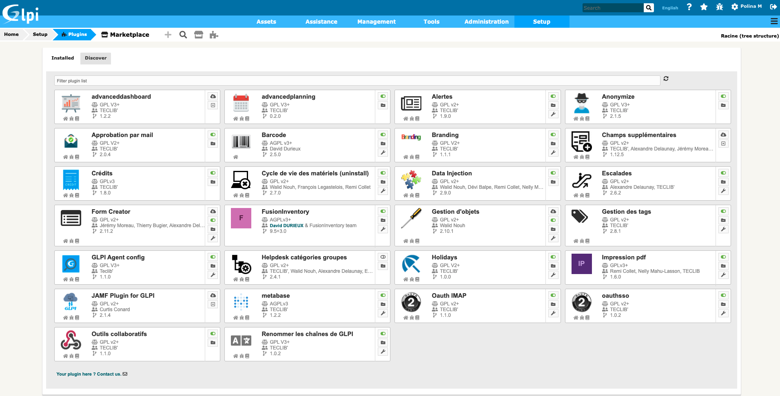The image size is (780, 396).
Task: Click cloud update icon on Form Creator
Action: 213,211
